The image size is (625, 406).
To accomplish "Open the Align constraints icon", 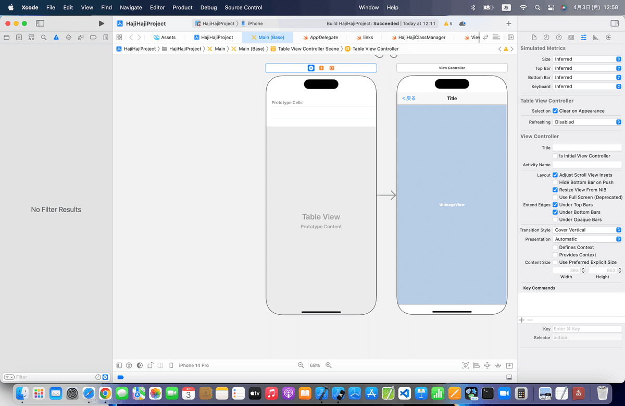I will [476, 365].
